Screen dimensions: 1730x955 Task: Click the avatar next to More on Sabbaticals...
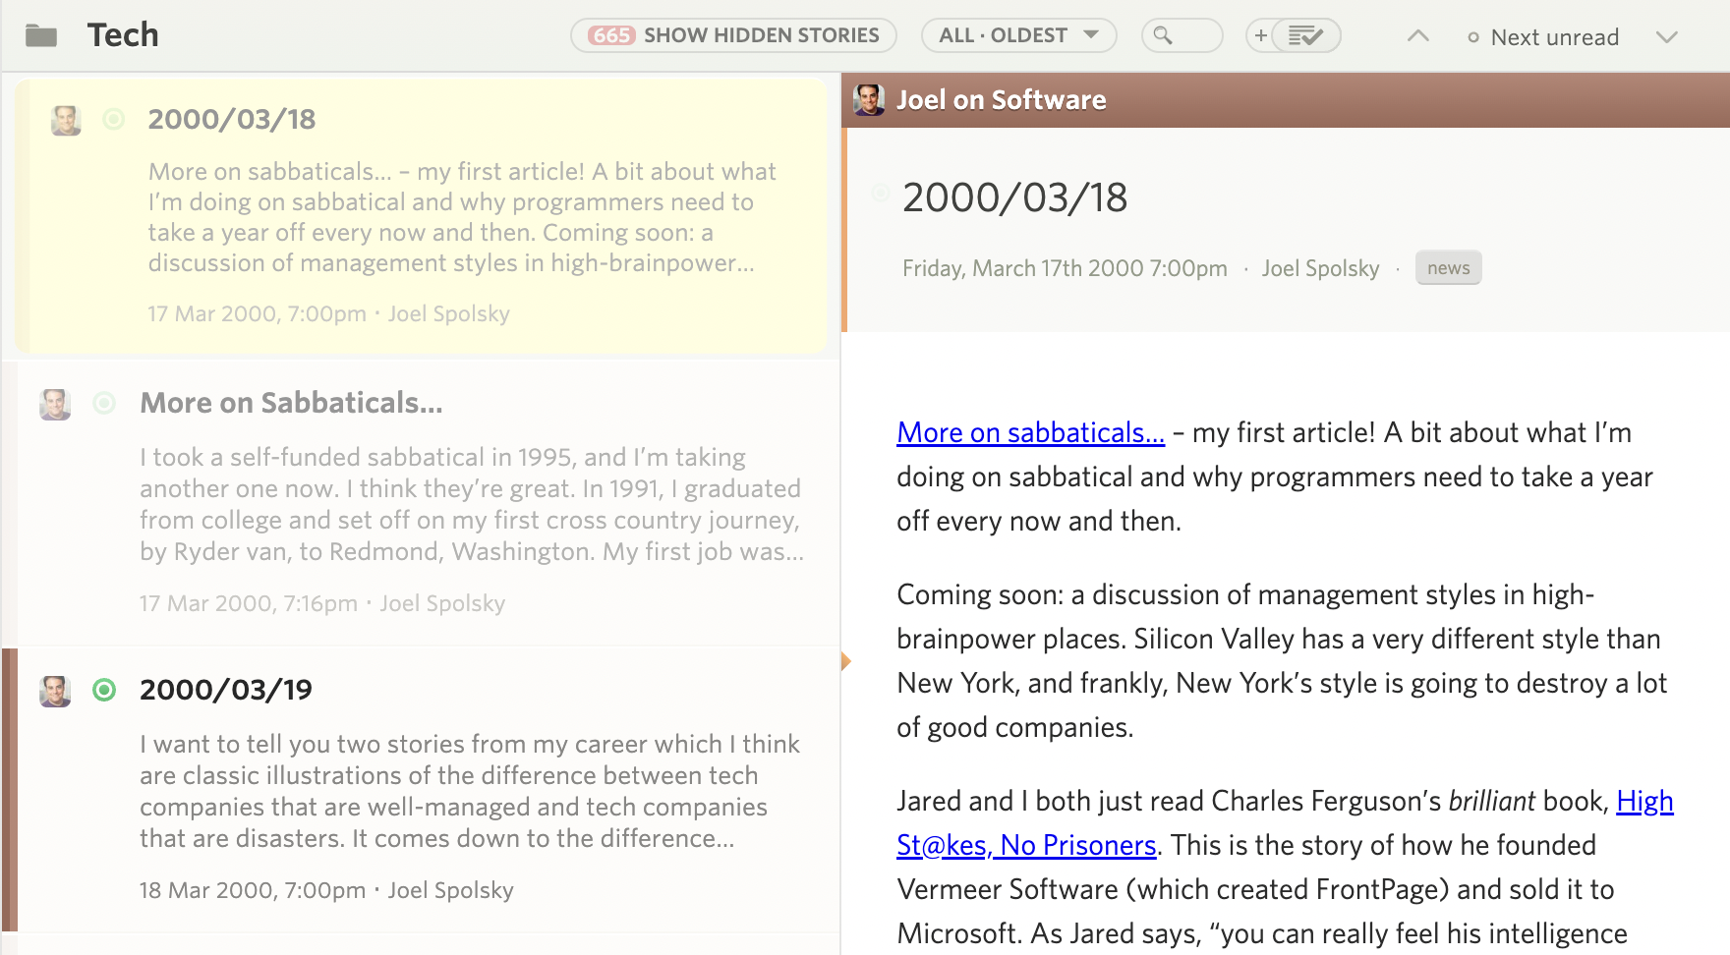(56, 404)
